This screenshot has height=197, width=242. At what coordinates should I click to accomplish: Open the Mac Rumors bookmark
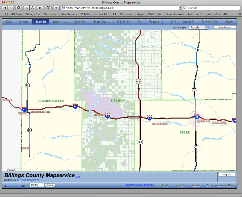(69, 14)
